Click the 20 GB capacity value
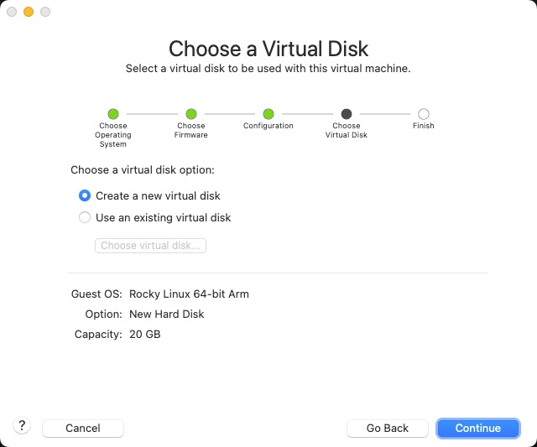Image resolution: width=537 pixels, height=447 pixels. [x=144, y=335]
